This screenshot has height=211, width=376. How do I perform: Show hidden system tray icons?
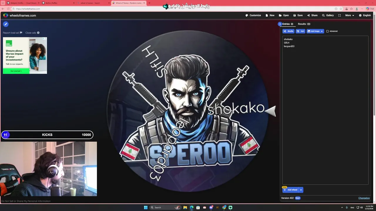[342, 207]
